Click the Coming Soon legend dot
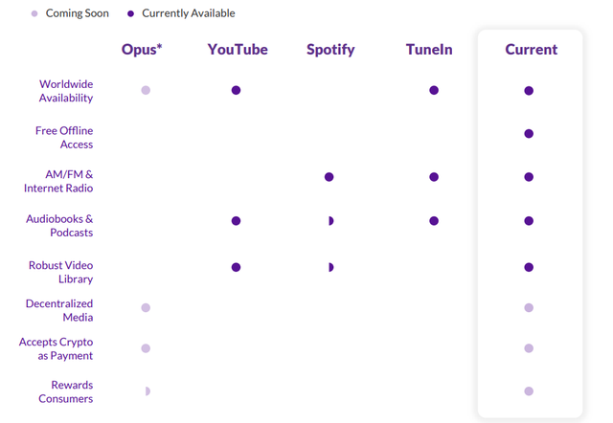Viewport: 613px width, 423px height. click(x=34, y=13)
